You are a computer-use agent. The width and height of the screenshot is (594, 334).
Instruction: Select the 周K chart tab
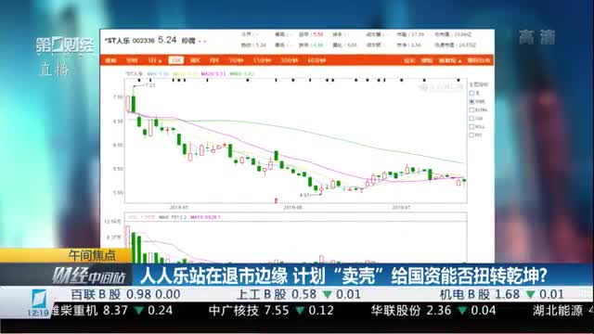(195, 60)
